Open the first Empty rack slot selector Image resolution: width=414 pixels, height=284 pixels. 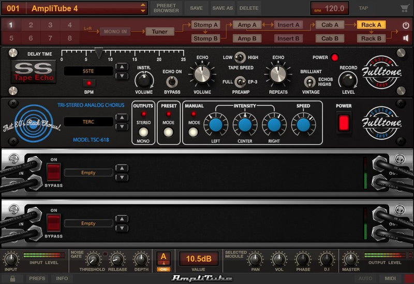coord(88,173)
